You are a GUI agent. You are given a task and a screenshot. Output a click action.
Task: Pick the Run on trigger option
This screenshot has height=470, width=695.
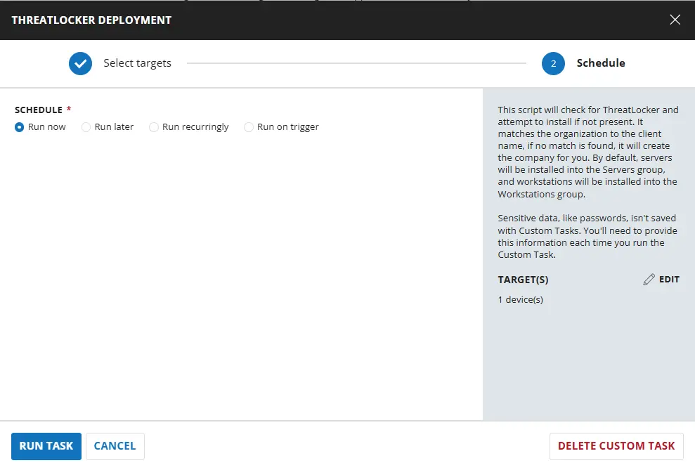[249, 127]
